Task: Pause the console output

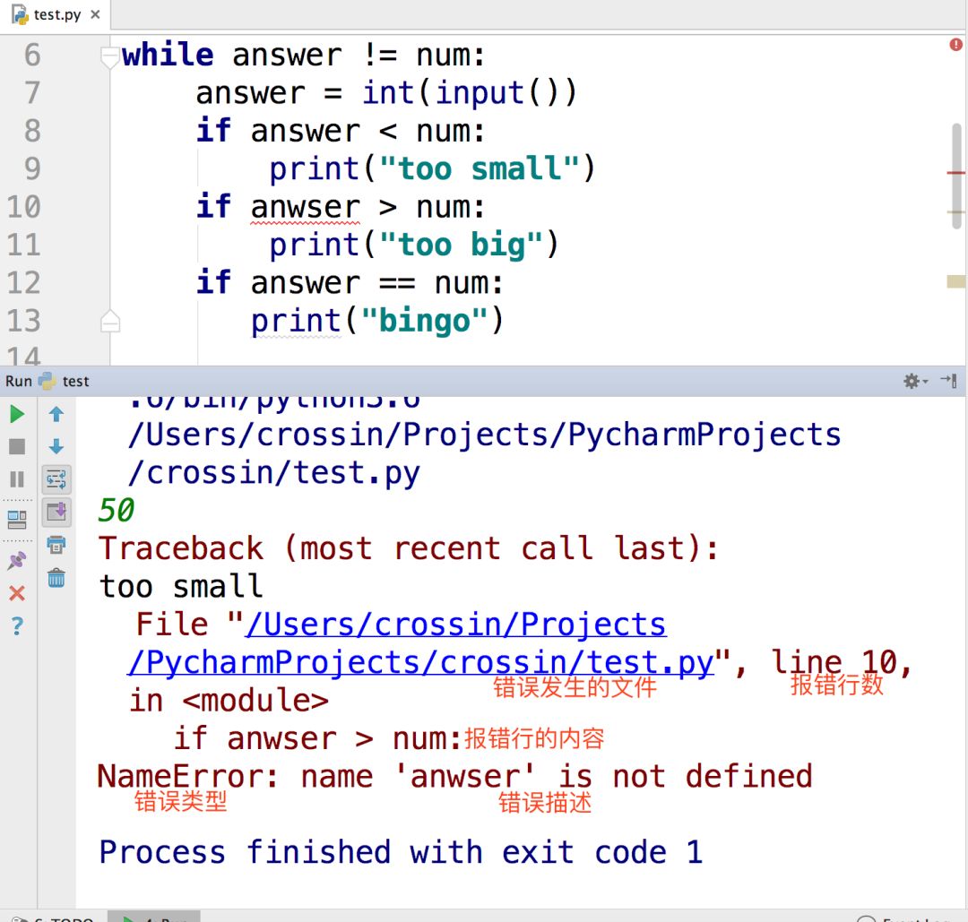Action: click(17, 479)
